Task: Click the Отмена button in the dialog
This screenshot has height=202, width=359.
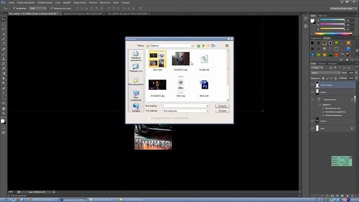Action: 222,111
